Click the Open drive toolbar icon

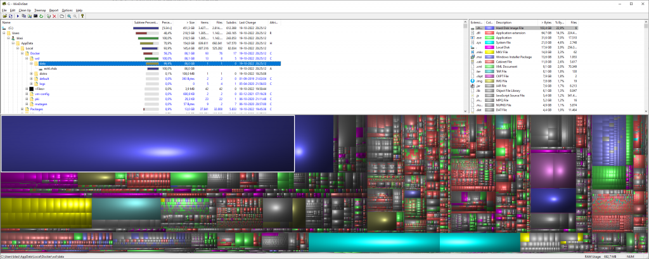(4, 16)
